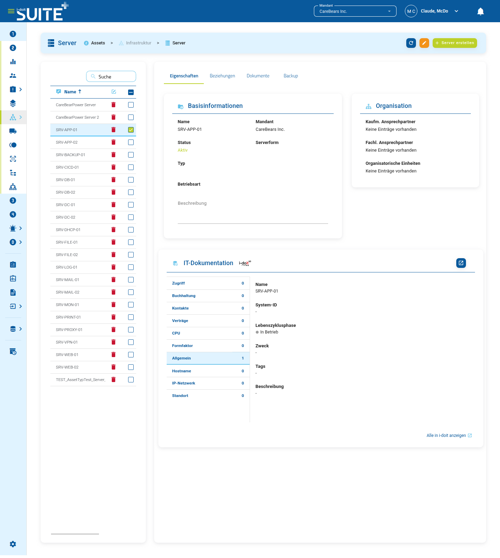Screen dimensions: 500x558
Task: Expand the D section sidebar submenu
Action: point(20,242)
